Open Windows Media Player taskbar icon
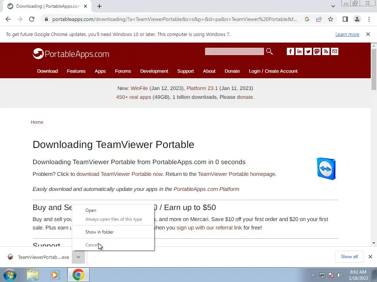The height and width of the screenshot is (282, 377). tap(55, 275)
